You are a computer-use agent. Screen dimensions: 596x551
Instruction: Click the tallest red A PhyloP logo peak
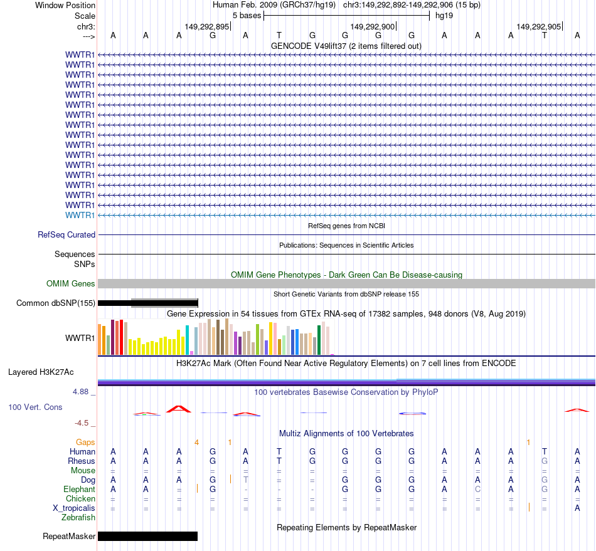(x=179, y=409)
